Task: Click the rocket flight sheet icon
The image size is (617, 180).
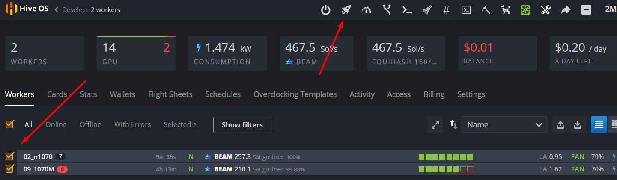Action: (x=346, y=10)
